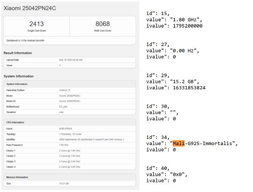
Task: Click the 'id": 29,' line
Action: coord(158,75)
